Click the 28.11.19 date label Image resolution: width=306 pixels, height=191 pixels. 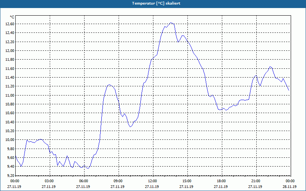[290, 186]
